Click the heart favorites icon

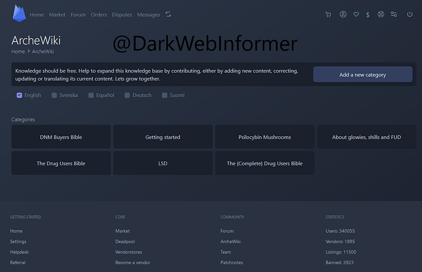(x=356, y=15)
